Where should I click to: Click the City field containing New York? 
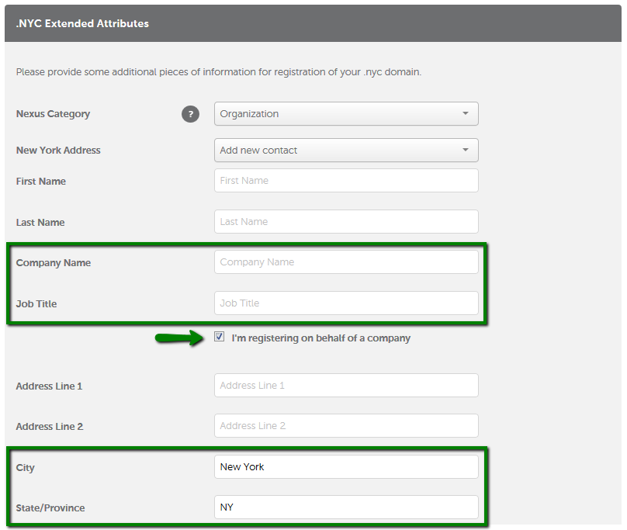[346, 467]
